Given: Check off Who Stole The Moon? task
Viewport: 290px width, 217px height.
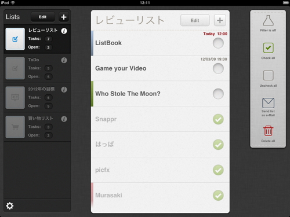Looking at the screenshot, I should (x=218, y=94).
